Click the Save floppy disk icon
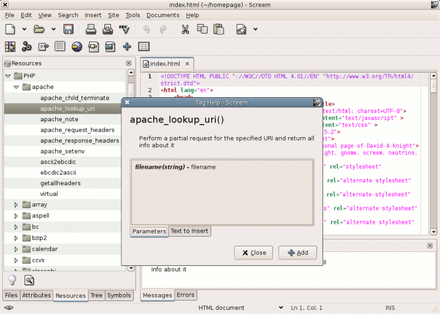 coord(68,29)
